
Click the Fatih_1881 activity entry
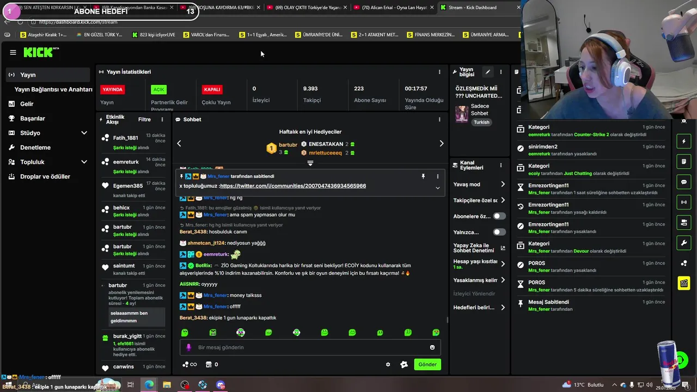tap(133, 143)
